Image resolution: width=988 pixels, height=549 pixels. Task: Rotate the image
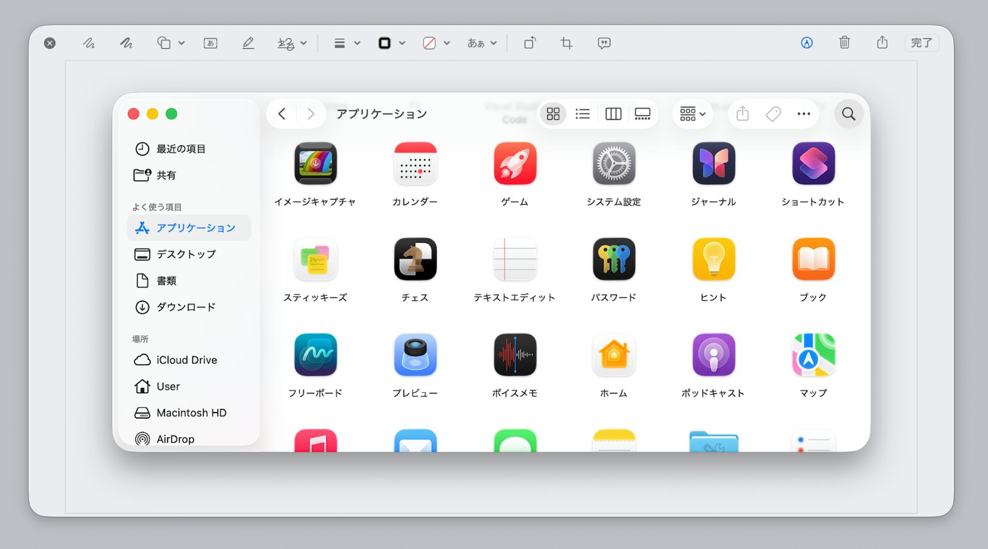click(530, 43)
